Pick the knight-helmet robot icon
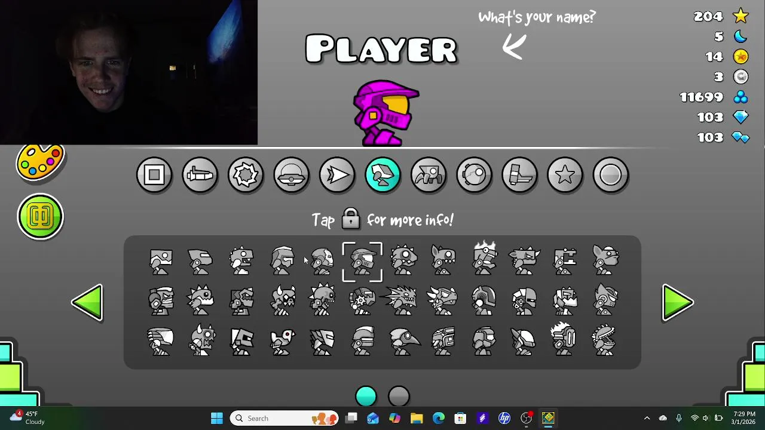This screenshot has height=430, width=765. (x=282, y=261)
